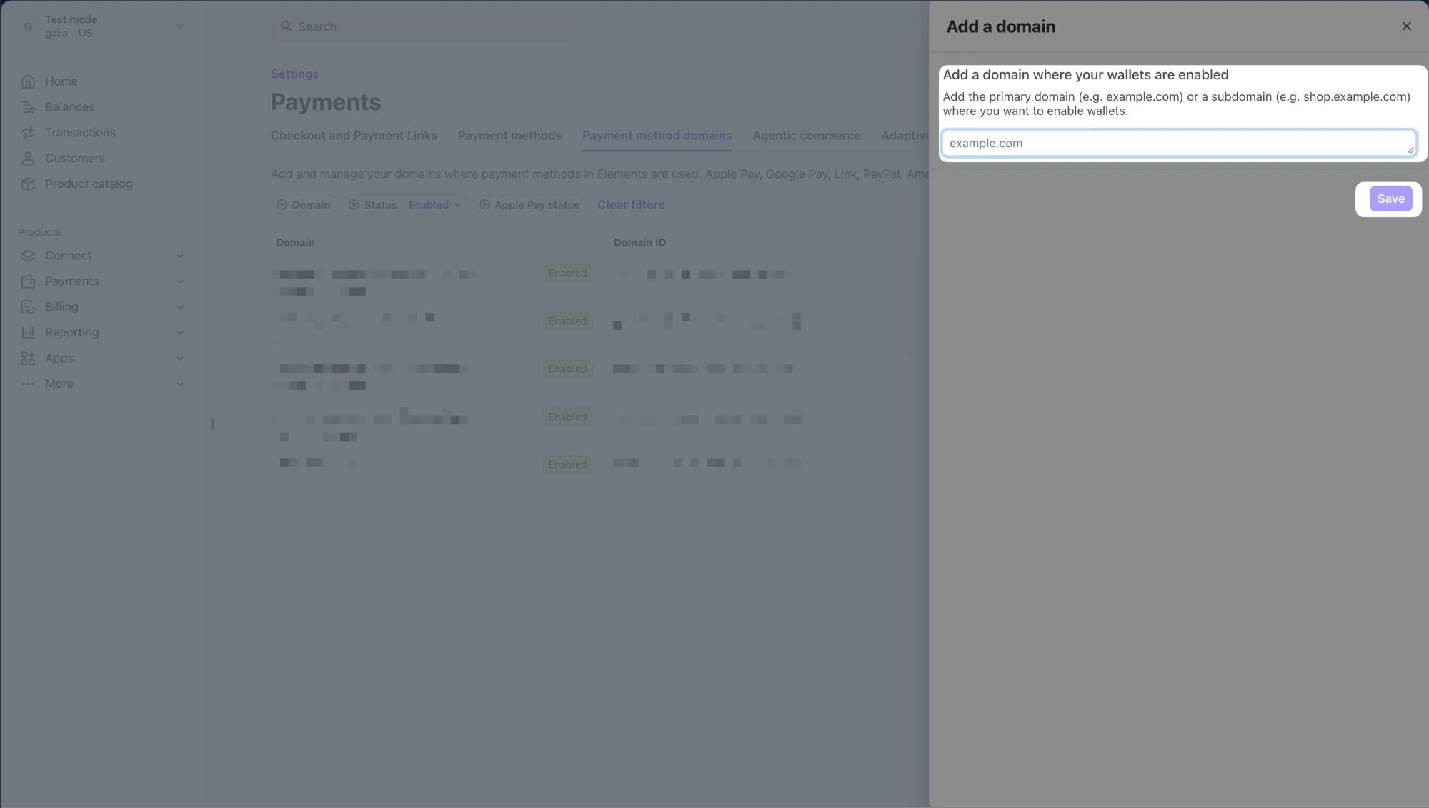
Task: Click the Connect layers icon
Action: point(28,256)
